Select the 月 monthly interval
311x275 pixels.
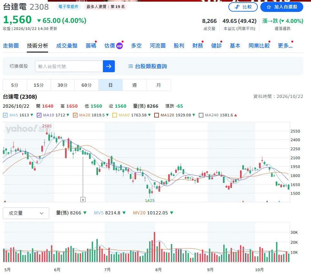(158, 85)
